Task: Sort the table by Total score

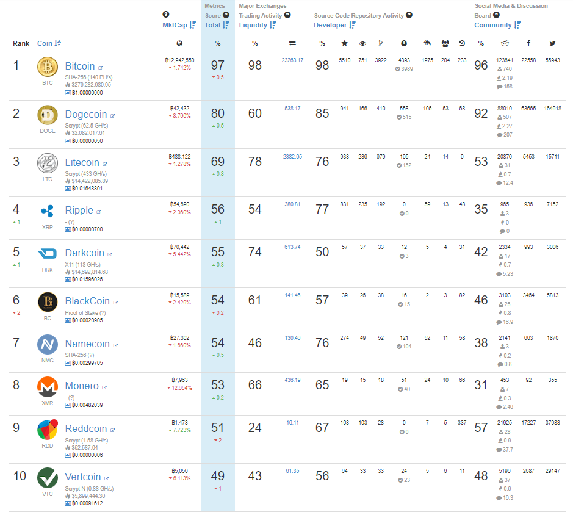Action: pyautogui.click(x=217, y=25)
